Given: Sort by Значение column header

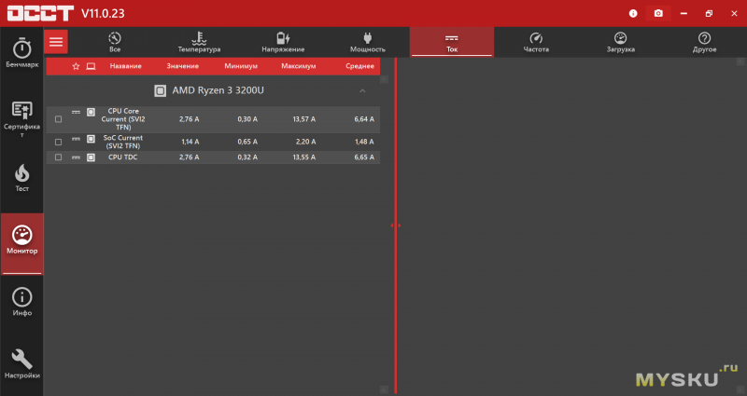Looking at the screenshot, I should pyautogui.click(x=182, y=66).
